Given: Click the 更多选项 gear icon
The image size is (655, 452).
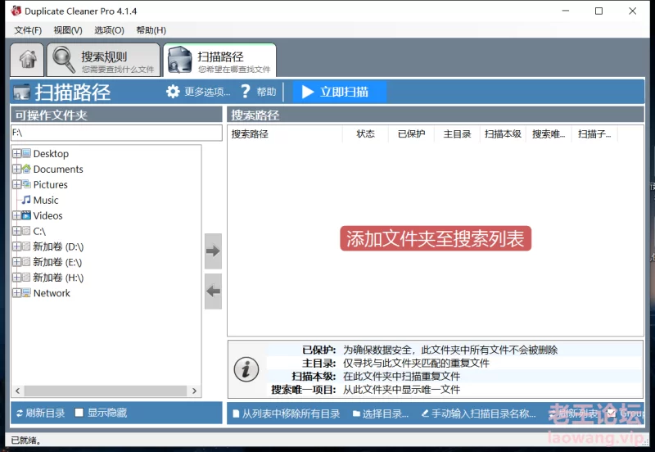Looking at the screenshot, I should pyautogui.click(x=173, y=92).
